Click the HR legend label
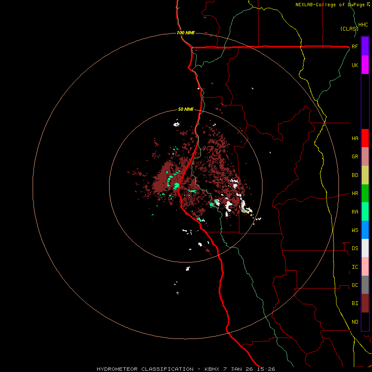372x372 pixels. [x=355, y=193]
